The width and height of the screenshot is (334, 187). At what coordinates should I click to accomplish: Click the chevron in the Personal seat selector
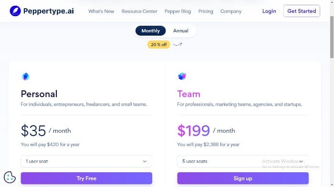pyautogui.click(x=145, y=161)
